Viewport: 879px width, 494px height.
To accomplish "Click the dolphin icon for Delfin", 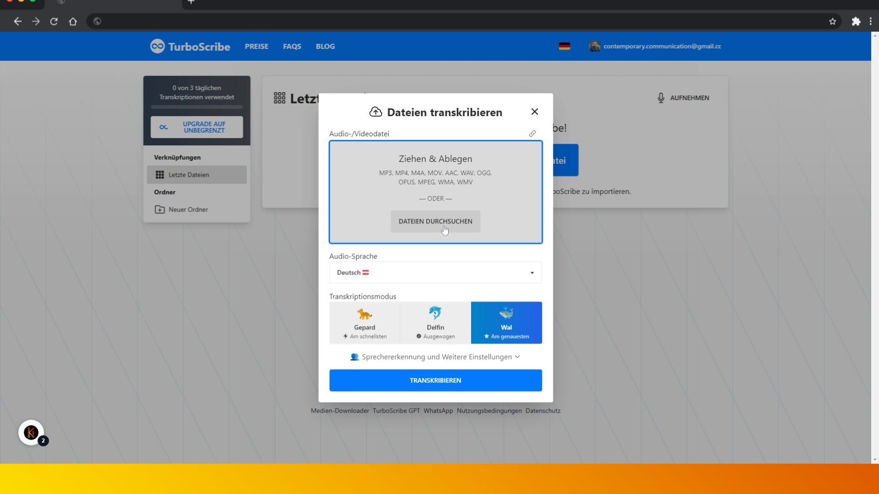I will pos(435,313).
